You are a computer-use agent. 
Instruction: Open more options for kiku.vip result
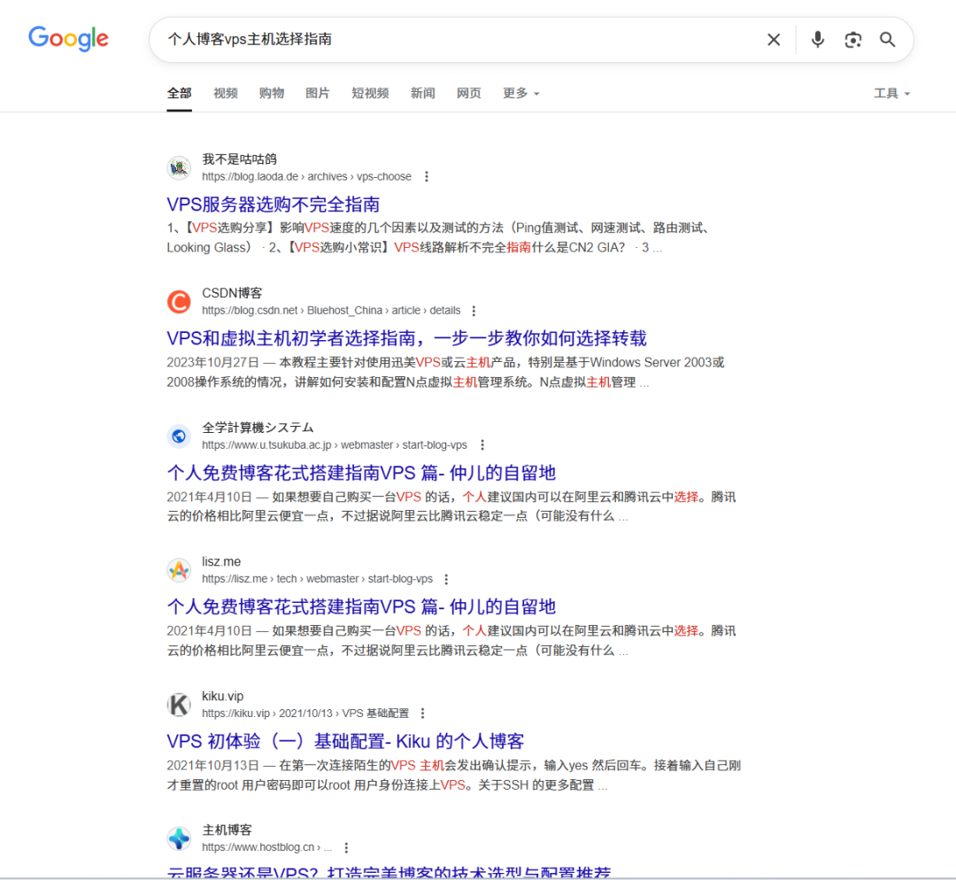(422, 714)
